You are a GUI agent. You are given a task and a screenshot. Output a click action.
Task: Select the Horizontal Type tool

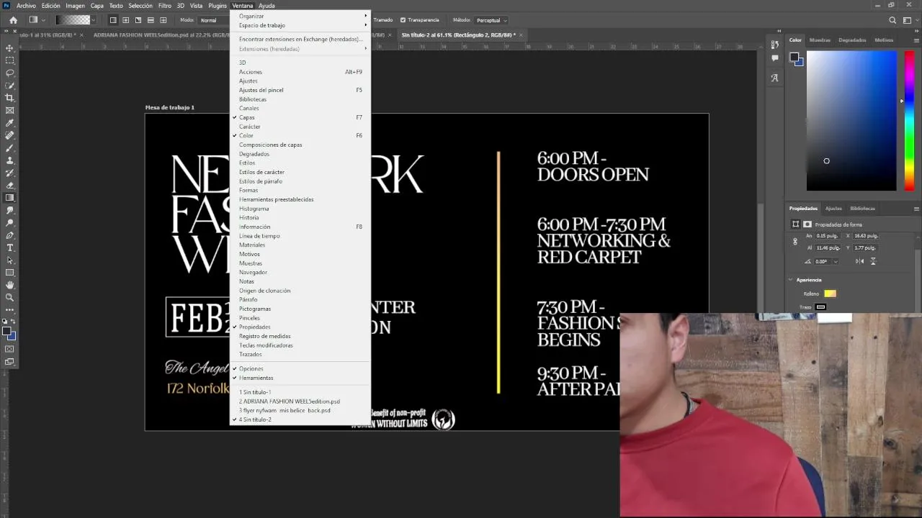10,247
